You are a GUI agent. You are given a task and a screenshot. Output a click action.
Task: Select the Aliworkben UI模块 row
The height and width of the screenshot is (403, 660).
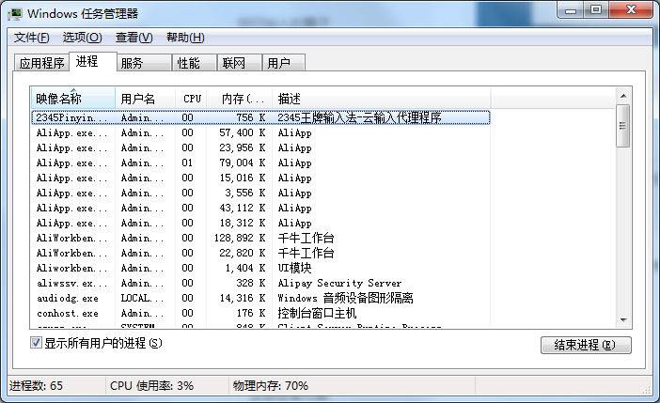(261, 268)
